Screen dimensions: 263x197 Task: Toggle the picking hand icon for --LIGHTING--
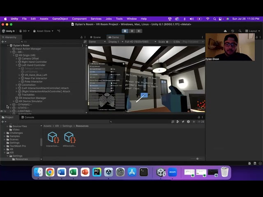click(5, 111)
